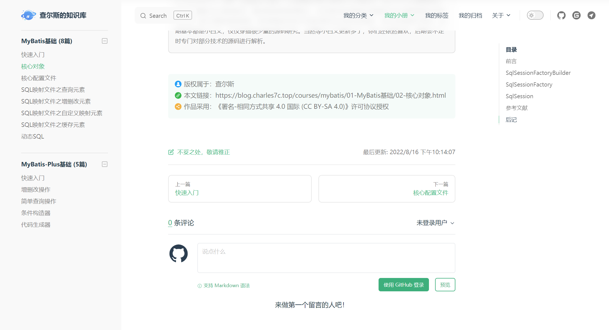Viewport: 616px width, 330px height.
Task: Click the Gitee icon in the header
Action: click(576, 15)
